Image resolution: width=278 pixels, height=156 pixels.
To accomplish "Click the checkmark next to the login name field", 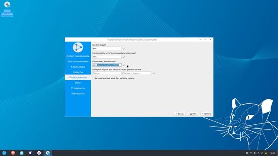I will (x=124, y=57).
